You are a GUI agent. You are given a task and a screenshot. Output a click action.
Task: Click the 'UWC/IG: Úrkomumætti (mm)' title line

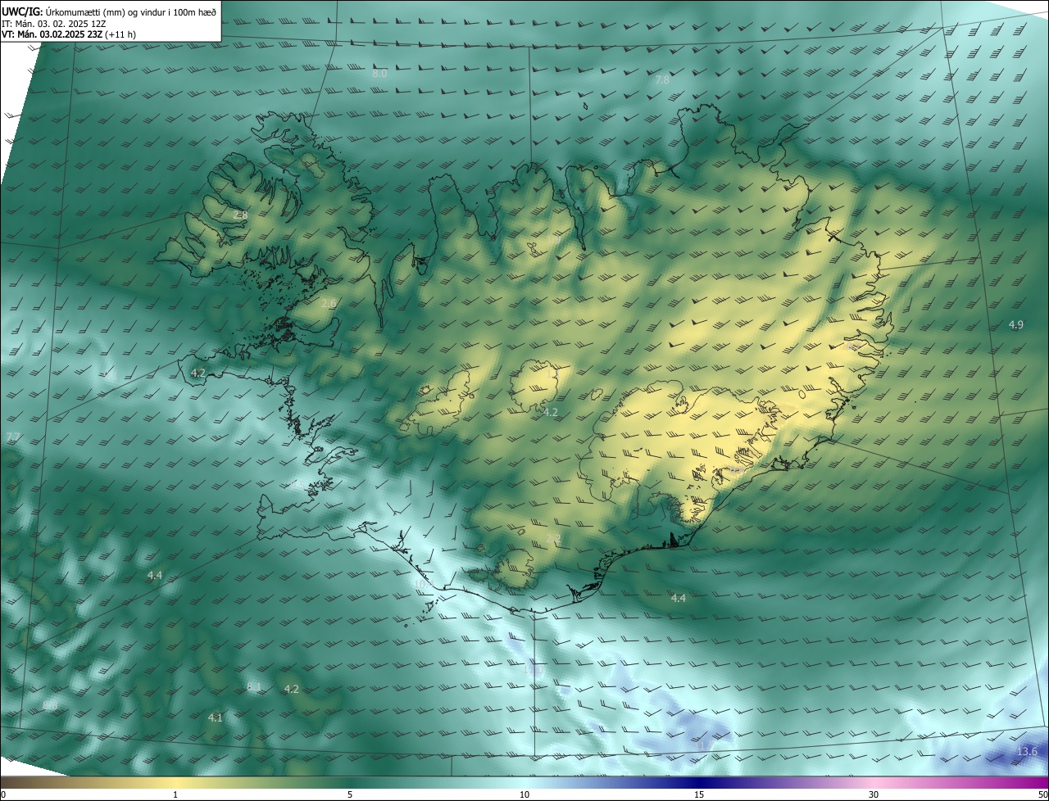[x=110, y=11]
